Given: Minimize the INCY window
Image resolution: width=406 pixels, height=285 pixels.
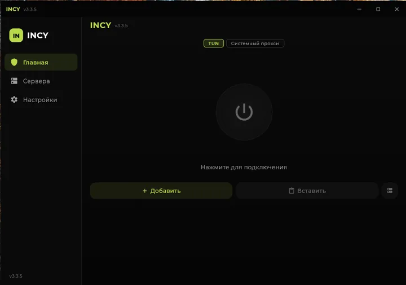Looking at the screenshot, I should coord(359,9).
